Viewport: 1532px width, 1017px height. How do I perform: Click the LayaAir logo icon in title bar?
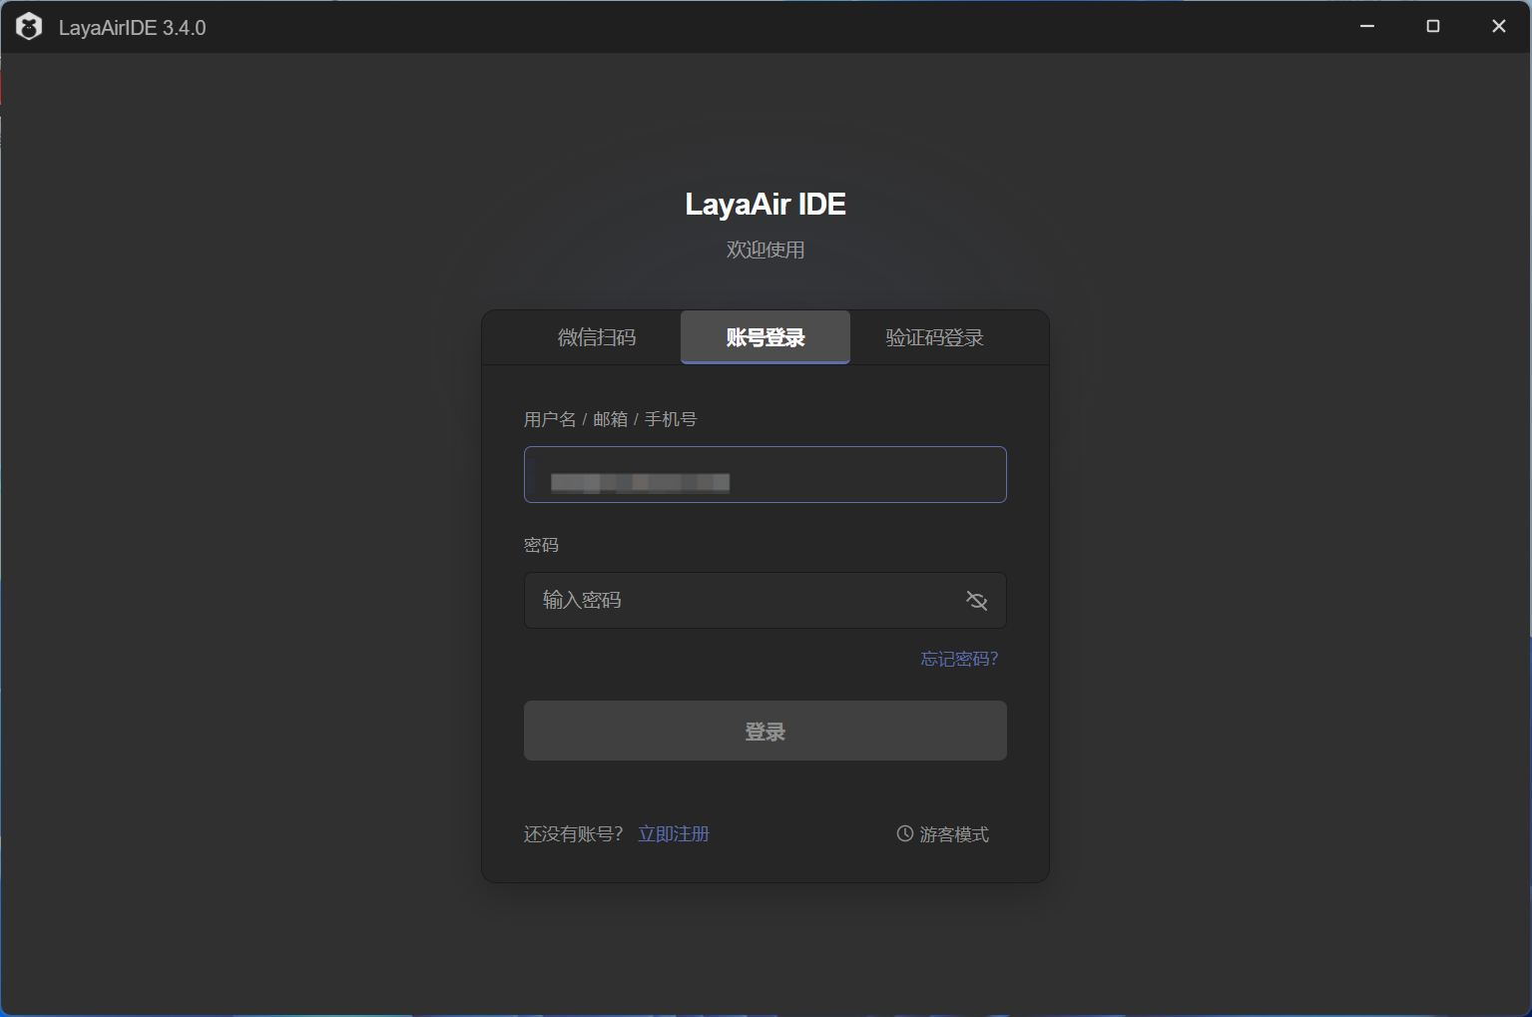pyautogui.click(x=29, y=27)
